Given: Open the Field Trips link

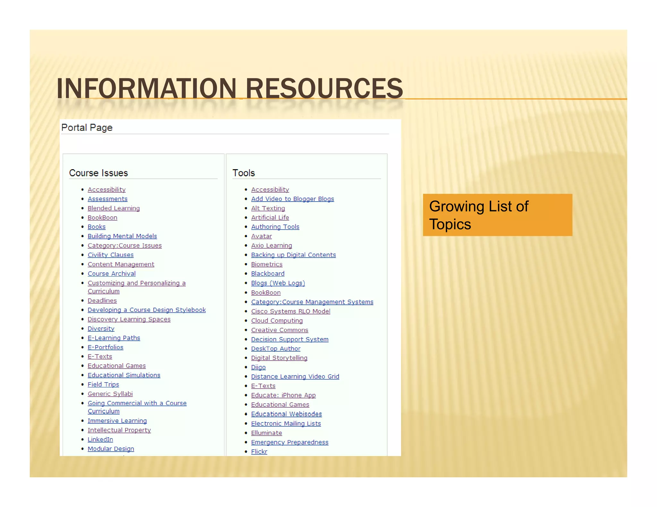Looking at the screenshot, I should pyautogui.click(x=103, y=385).
